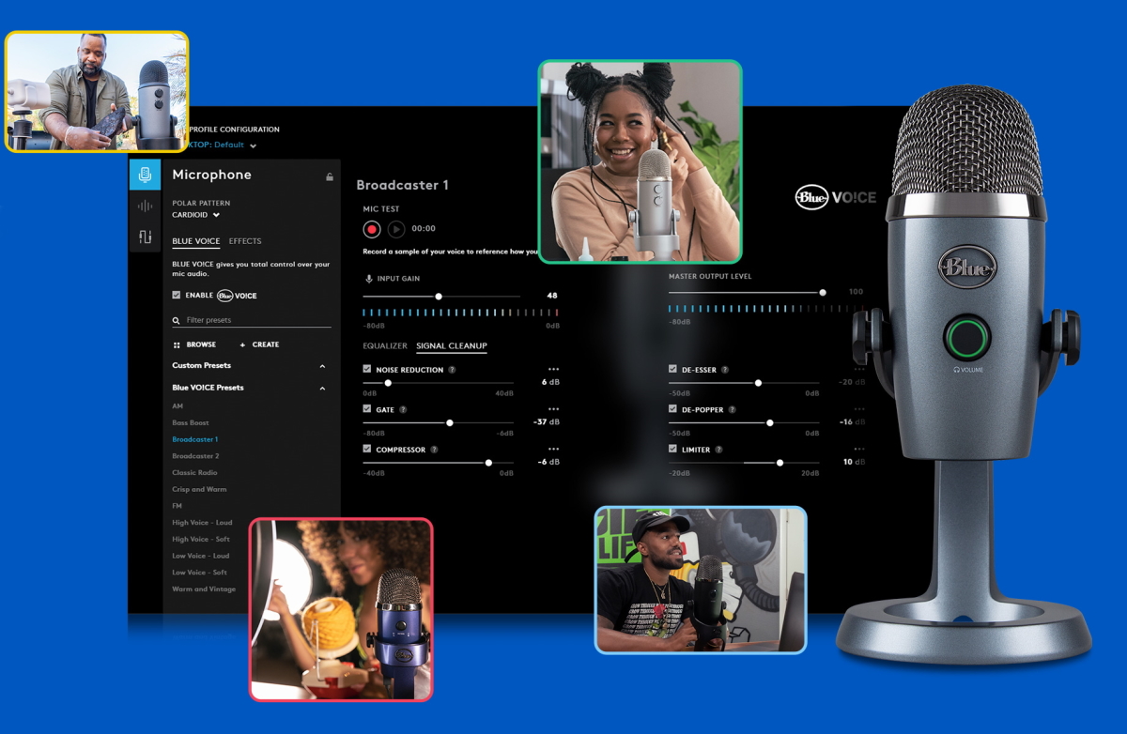Click the lock icon beside Microphone

(330, 176)
